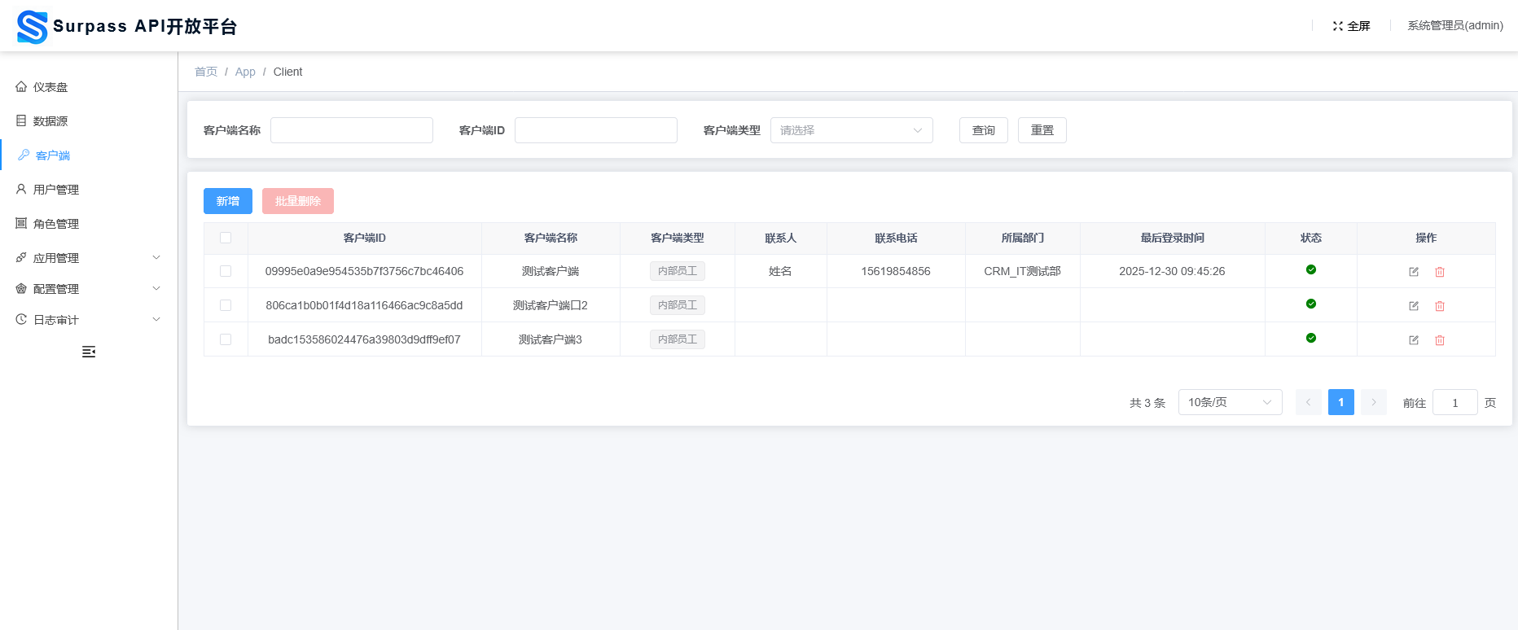Image resolution: width=1518 pixels, height=630 pixels.
Task: Click the 新增 add button
Action: 228,201
